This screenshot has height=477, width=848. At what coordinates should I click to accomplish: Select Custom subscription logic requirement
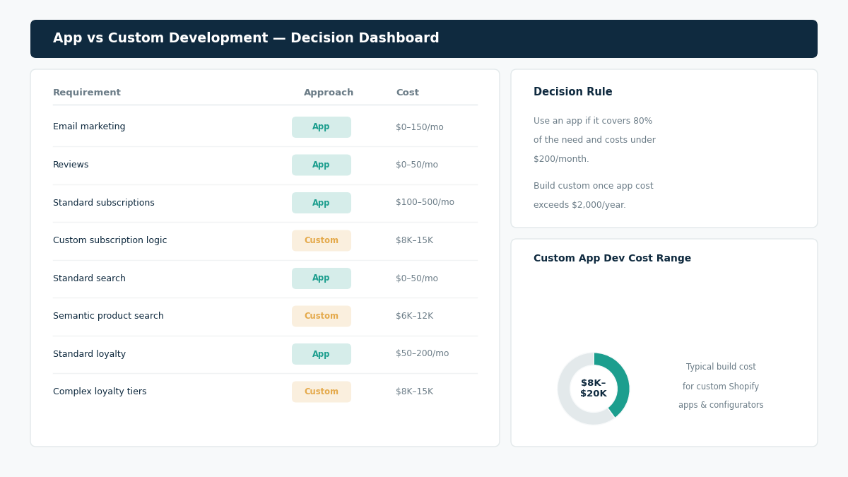tap(110, 240)
